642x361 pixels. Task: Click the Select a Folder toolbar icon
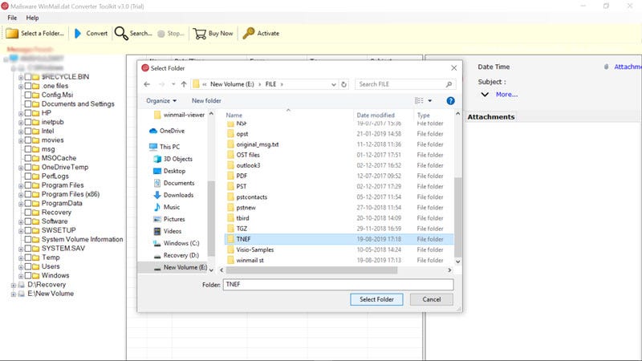pos(12,34)
